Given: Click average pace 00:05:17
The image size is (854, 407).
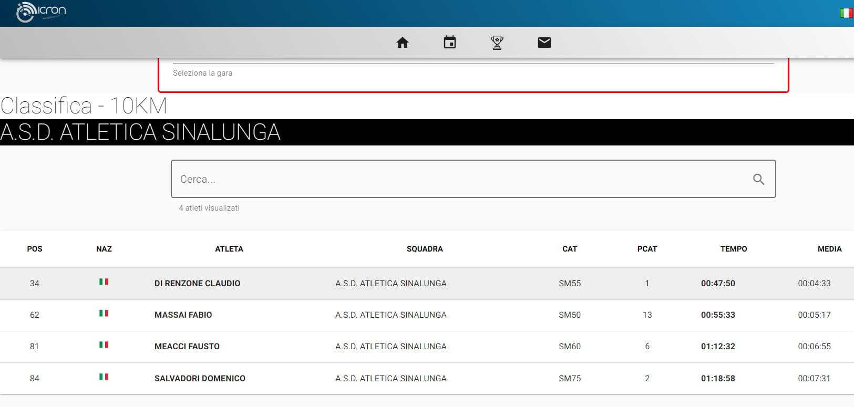Looking at the screenshot, I should [814, 315].
